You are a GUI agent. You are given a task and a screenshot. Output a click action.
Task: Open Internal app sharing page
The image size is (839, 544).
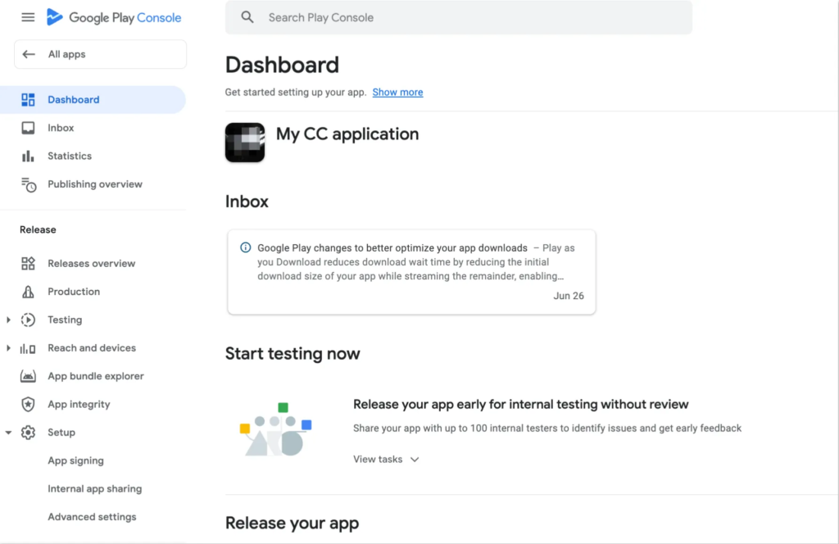[94, 489]
